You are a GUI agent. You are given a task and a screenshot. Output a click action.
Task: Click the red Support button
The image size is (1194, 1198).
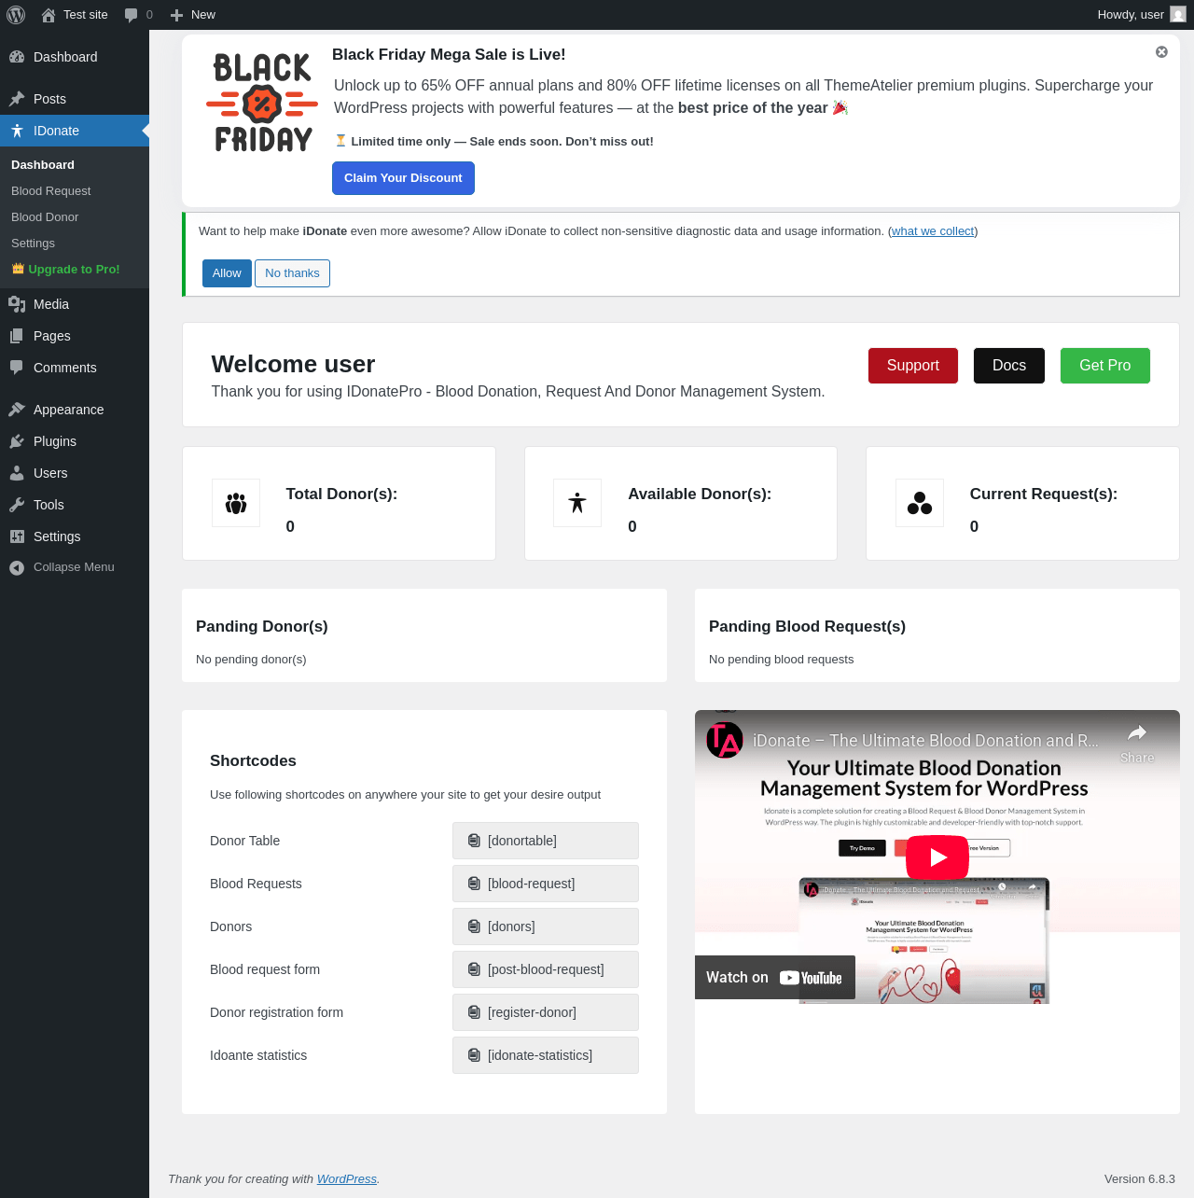(x=913, y=366)
